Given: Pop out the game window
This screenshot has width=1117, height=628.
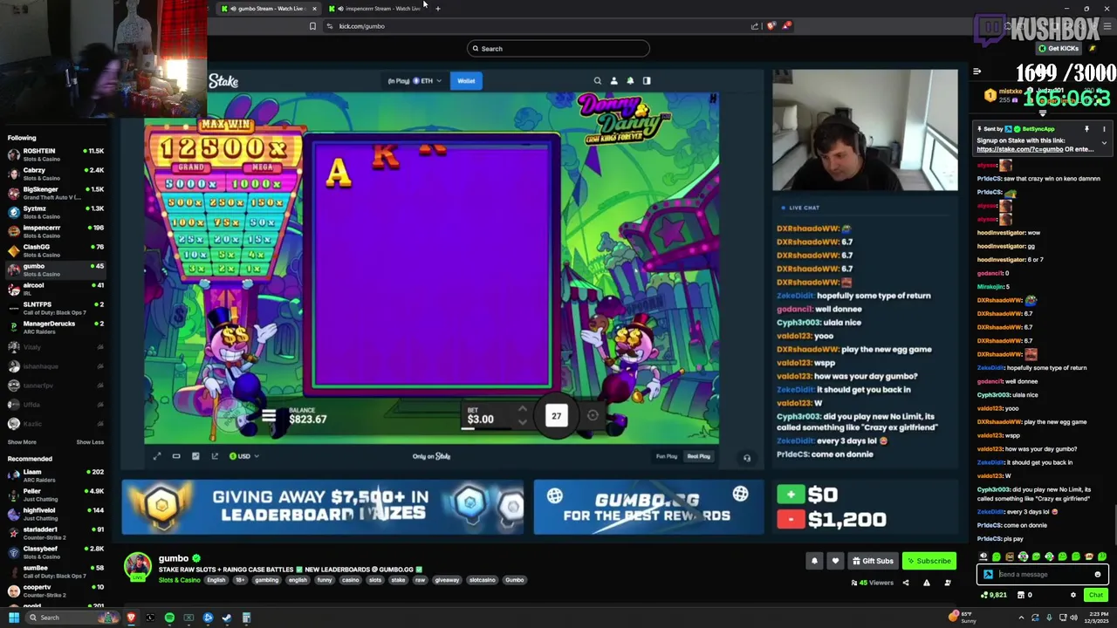Looking at the screenshot, I should 215,456.
